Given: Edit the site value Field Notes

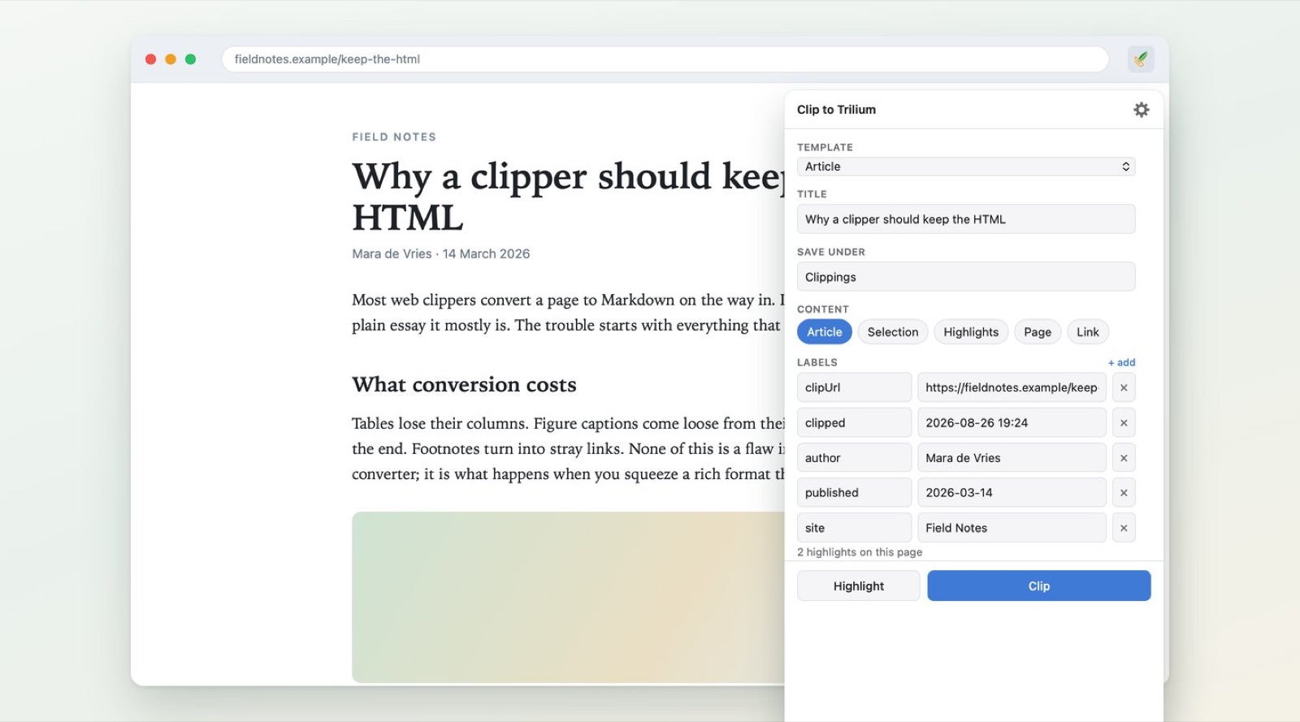Looking at the screenshot, I should click(1012, 528).
